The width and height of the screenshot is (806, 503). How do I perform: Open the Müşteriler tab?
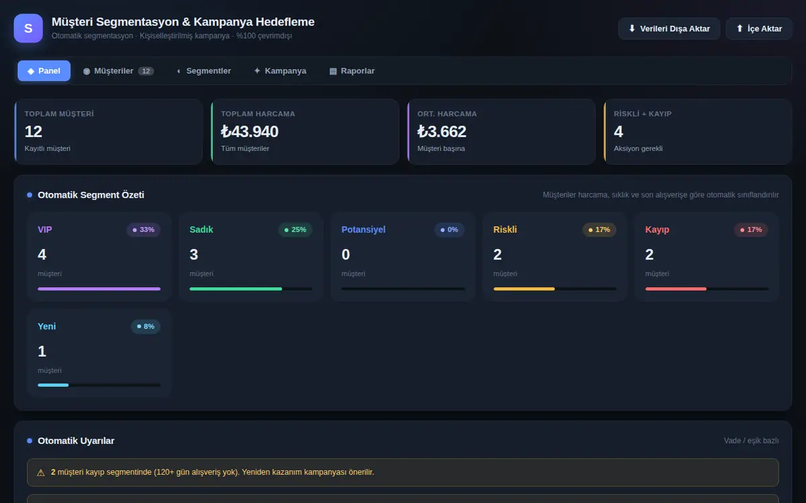coord(119,71)
